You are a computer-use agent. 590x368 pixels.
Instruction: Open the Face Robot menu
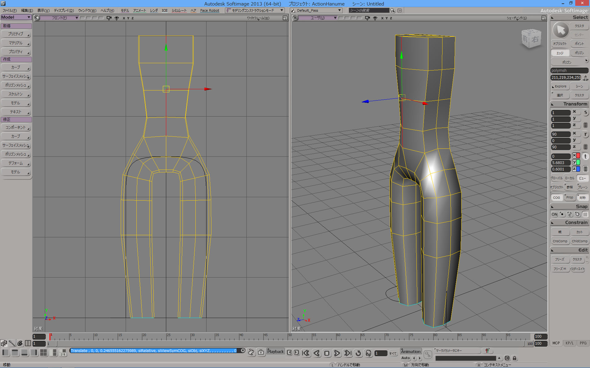click(210, 10)
